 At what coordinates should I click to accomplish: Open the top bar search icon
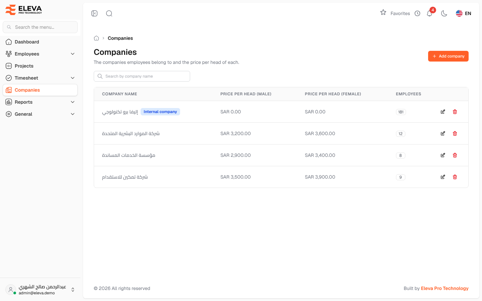pyautogui.click(x=109, y=13)
